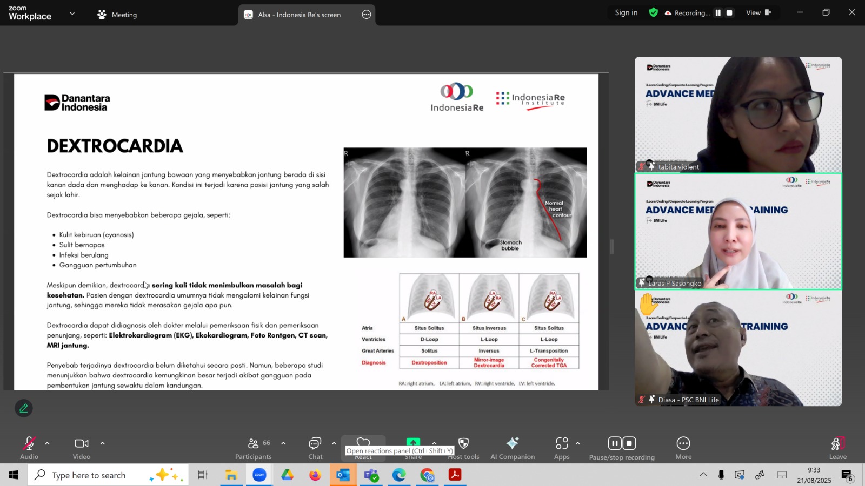Leave the meeting
The image size is (865, 486).
click(837, 448)
